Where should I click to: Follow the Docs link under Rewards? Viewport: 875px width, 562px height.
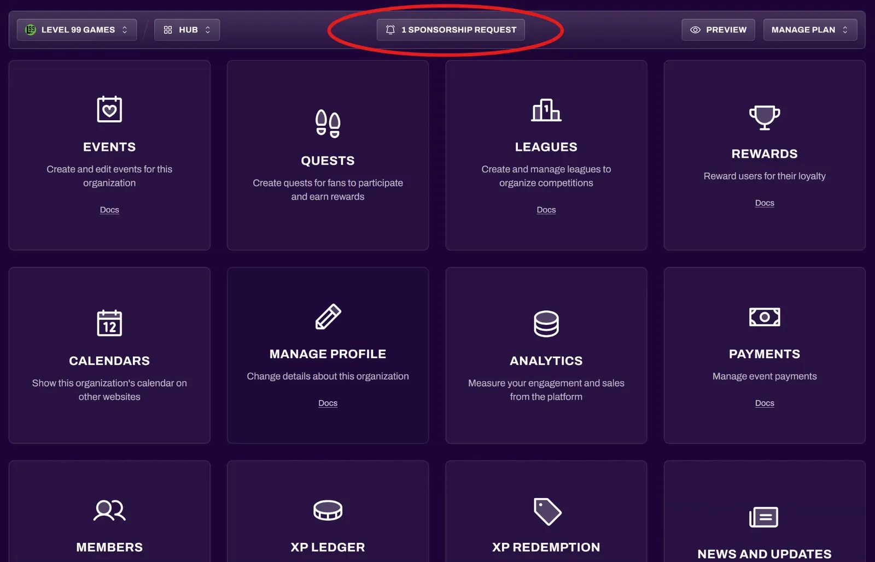point(765,203)
